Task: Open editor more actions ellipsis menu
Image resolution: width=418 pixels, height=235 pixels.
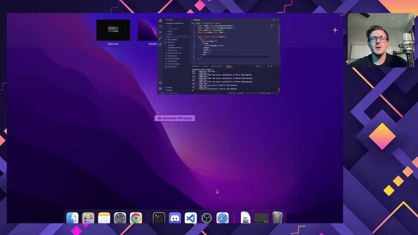Action: pyautogui.click(x=277, y=20)
